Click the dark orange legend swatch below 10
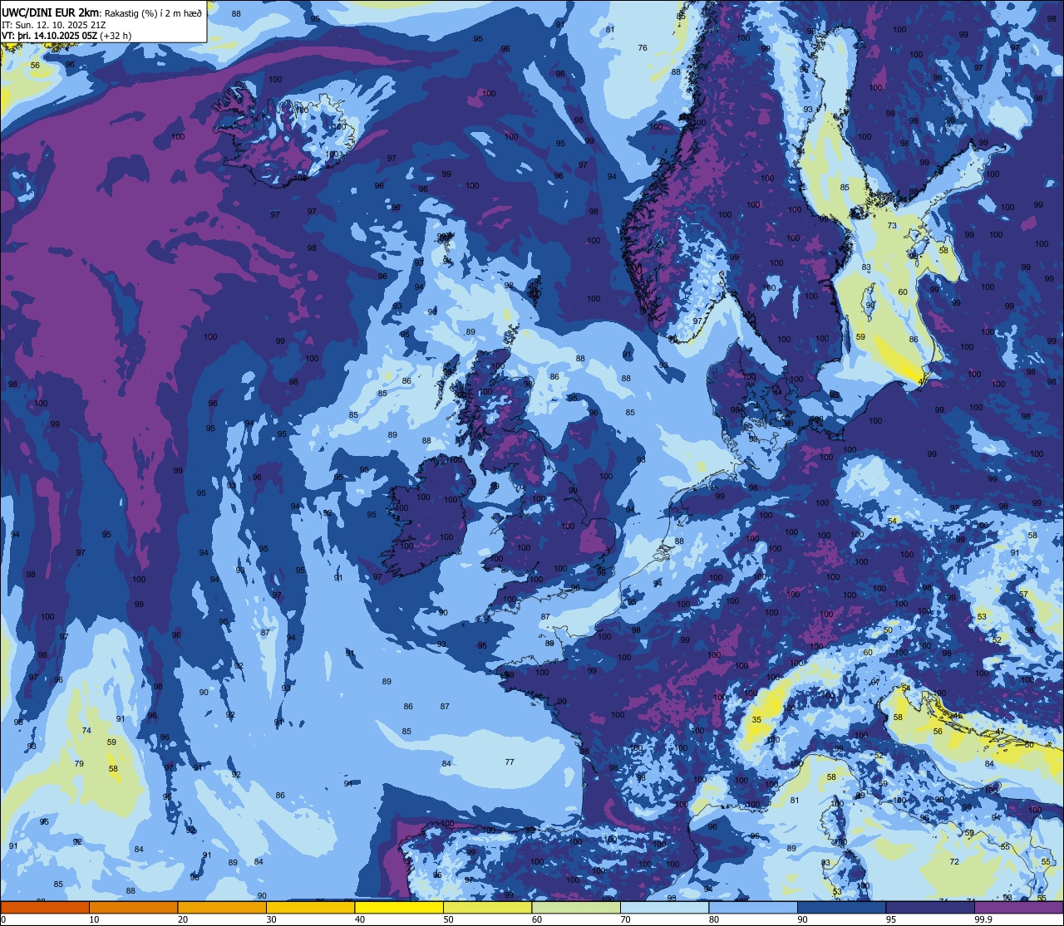 pos(45,907)
